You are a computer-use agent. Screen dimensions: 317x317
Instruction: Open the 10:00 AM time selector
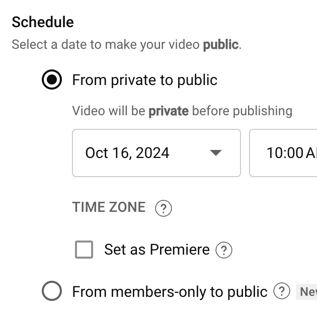[x=284, y=153]
